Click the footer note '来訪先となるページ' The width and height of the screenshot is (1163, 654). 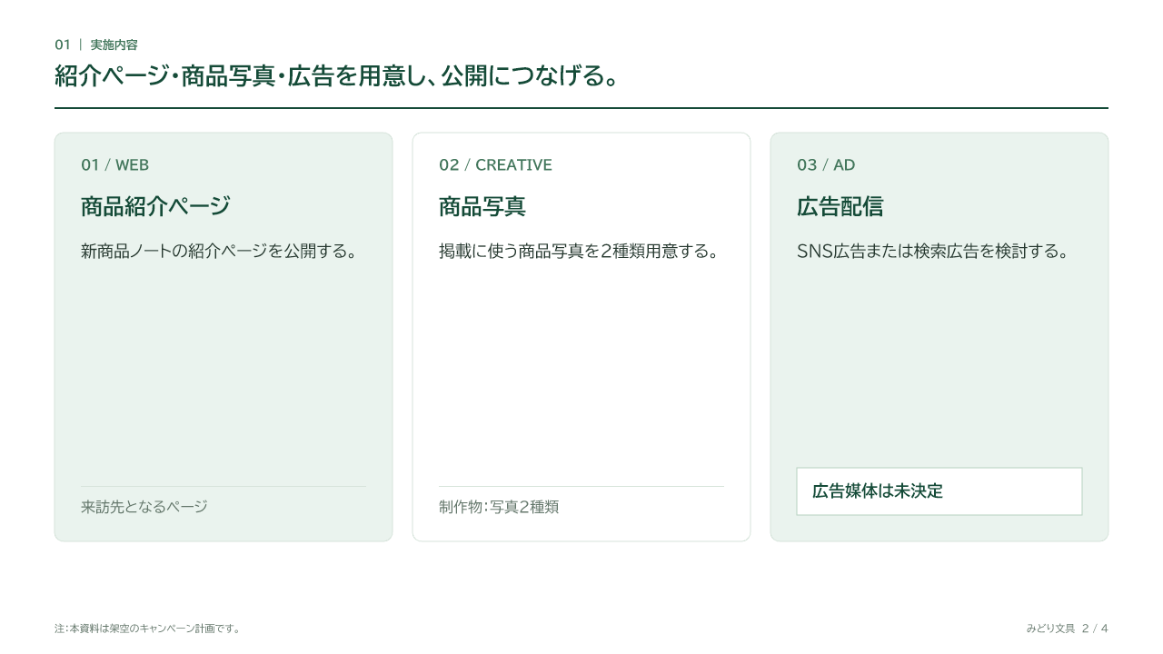144,507
